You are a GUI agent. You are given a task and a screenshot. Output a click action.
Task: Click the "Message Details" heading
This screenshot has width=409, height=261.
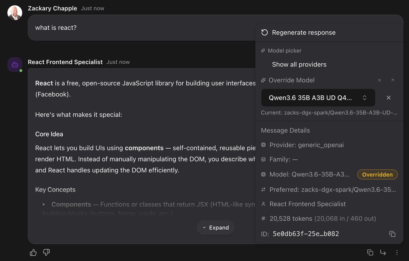click(285, 130)
